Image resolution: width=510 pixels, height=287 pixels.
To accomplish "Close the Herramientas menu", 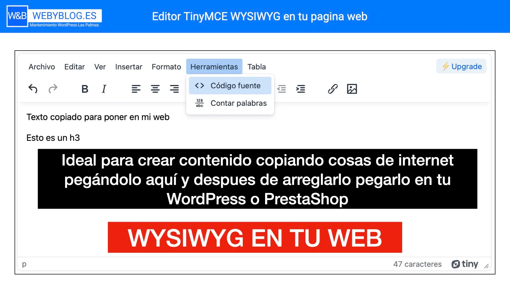I will (x=214, y=66).
